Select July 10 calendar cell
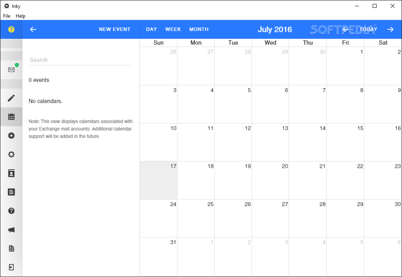 click(158, 142)
